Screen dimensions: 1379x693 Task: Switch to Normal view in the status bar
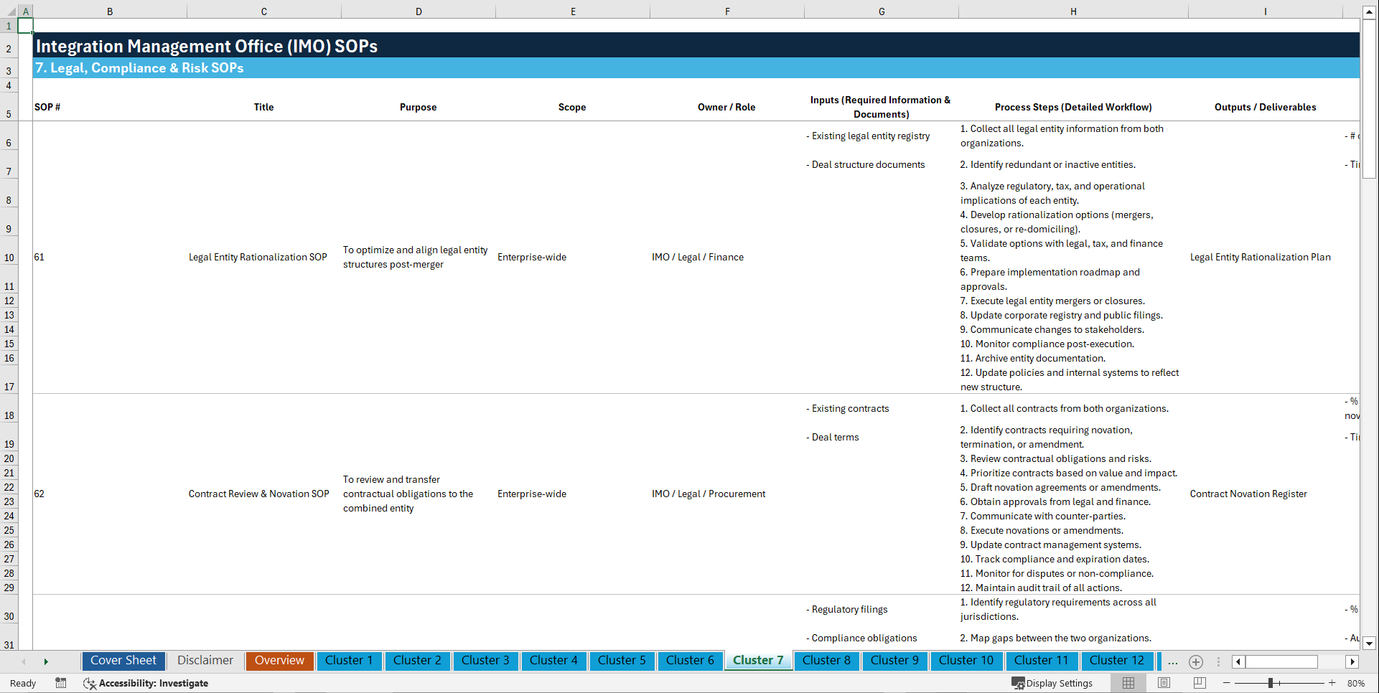click(1128, 683)
